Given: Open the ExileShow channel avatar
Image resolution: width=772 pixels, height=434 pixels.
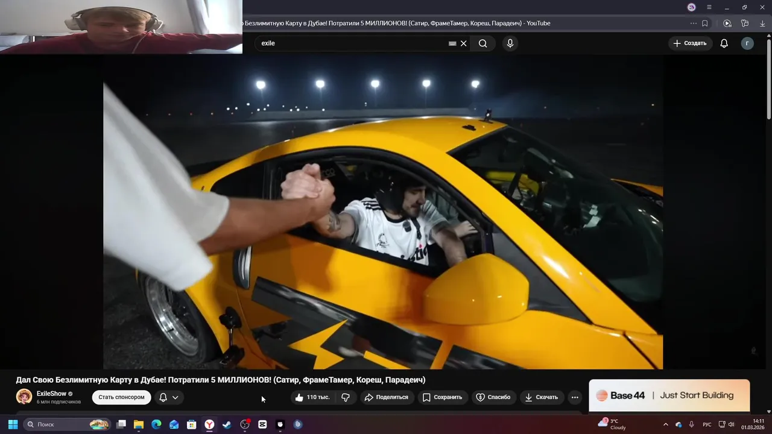Looking at the screenshot, I should pyautogui.click(x=24, y=397).
